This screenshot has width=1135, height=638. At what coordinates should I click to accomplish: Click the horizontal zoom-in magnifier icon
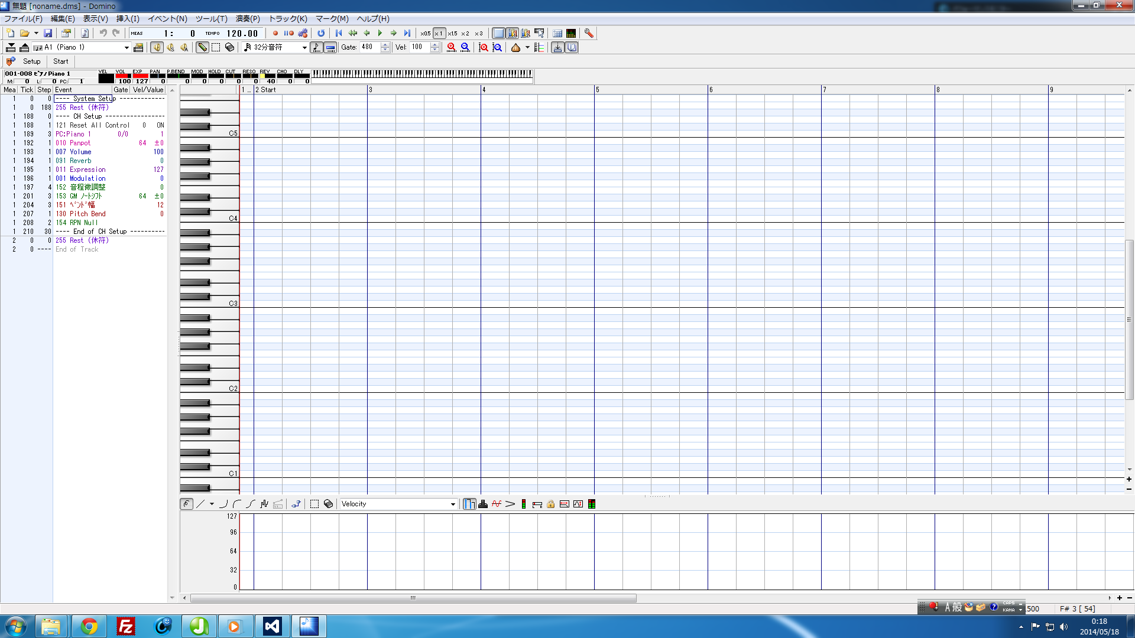point(452,47)
